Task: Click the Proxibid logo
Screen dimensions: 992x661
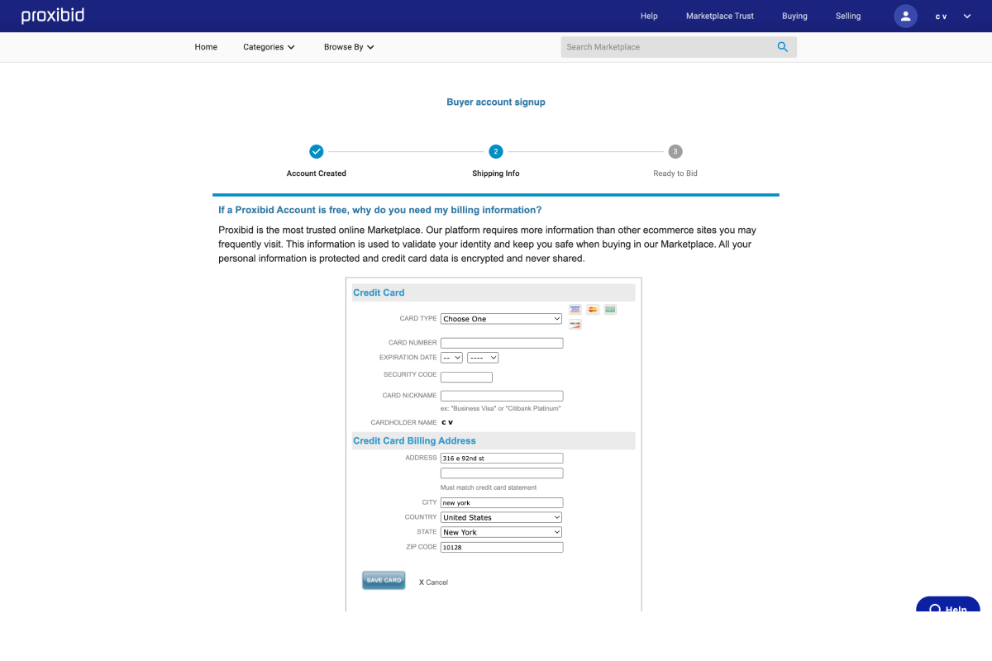Action: point(53,16)
